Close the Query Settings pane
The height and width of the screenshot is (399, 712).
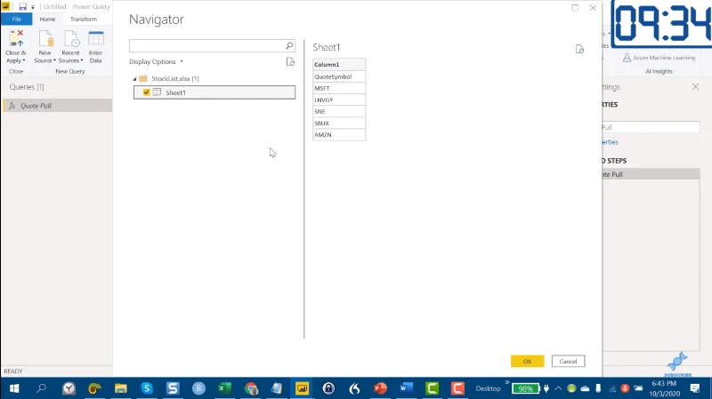pos(695,86)
